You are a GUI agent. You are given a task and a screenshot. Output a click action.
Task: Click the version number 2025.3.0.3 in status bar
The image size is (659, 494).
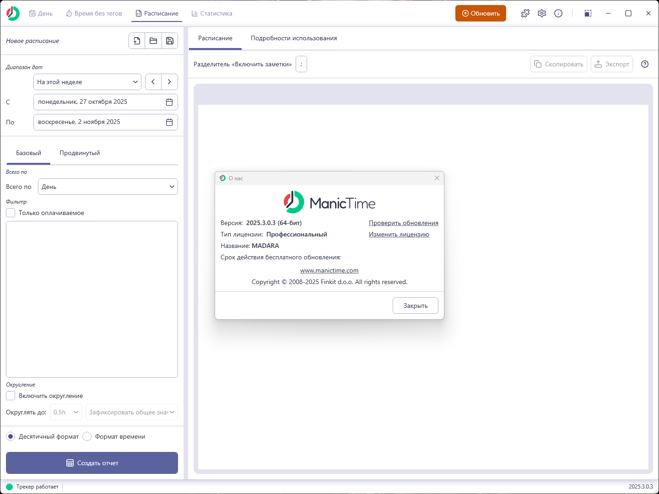pyautogui.click(x=641, y=487)
